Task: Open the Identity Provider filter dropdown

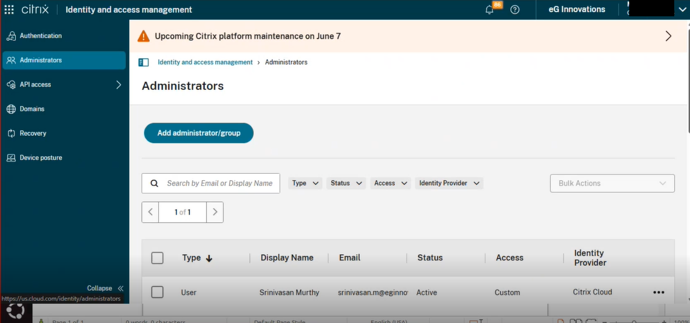Action: click(449, 183)
